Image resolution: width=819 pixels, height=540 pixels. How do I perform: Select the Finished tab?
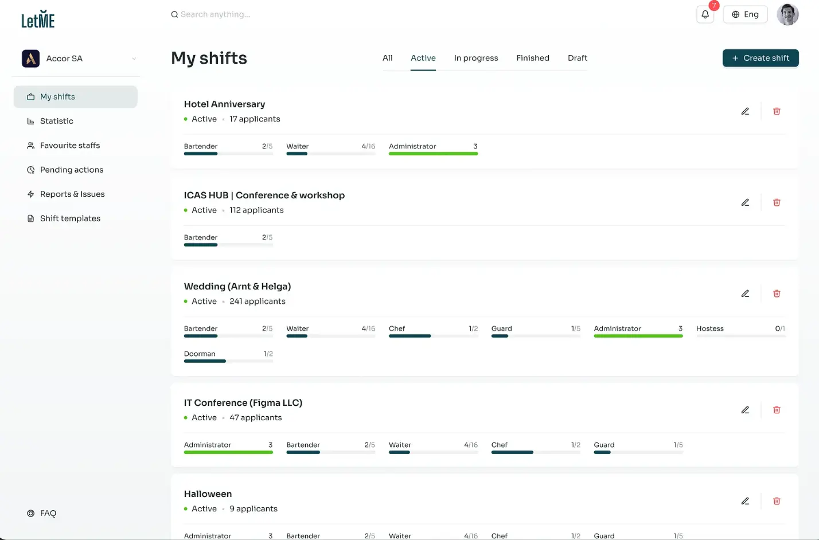click(532, 58)
